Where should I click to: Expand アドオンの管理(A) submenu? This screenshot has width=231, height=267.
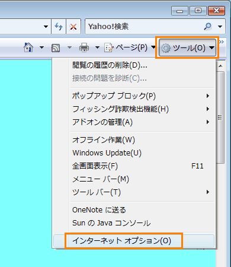click(x=134, y=122)
